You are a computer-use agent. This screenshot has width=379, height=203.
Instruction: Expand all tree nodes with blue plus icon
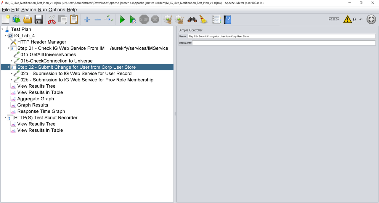pyautogui.click(x=87, y=19)
